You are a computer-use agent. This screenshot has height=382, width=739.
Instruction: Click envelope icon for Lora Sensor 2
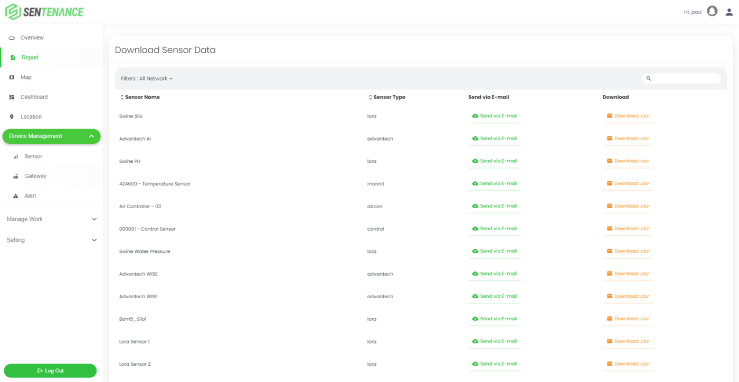point(610,364)
